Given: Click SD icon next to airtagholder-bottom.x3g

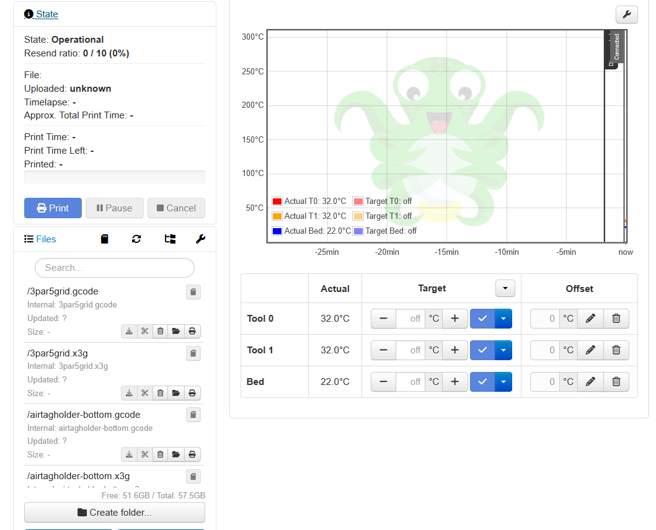Looking at the screenshot, I should pos(193,477).
